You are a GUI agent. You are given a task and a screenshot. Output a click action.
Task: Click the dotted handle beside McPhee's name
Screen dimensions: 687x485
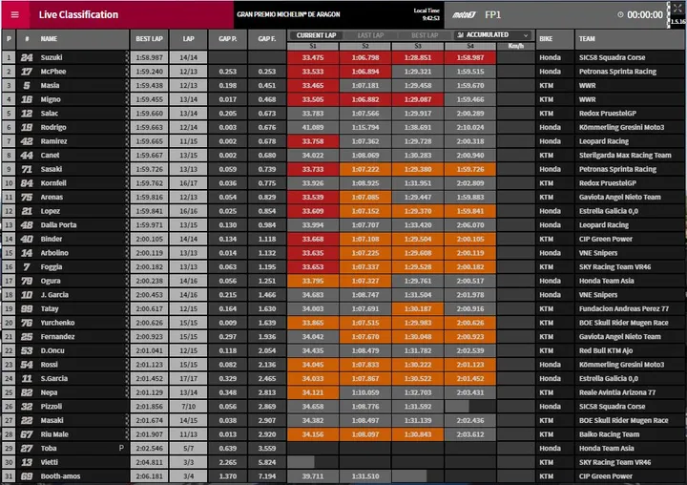click(127, 72)
